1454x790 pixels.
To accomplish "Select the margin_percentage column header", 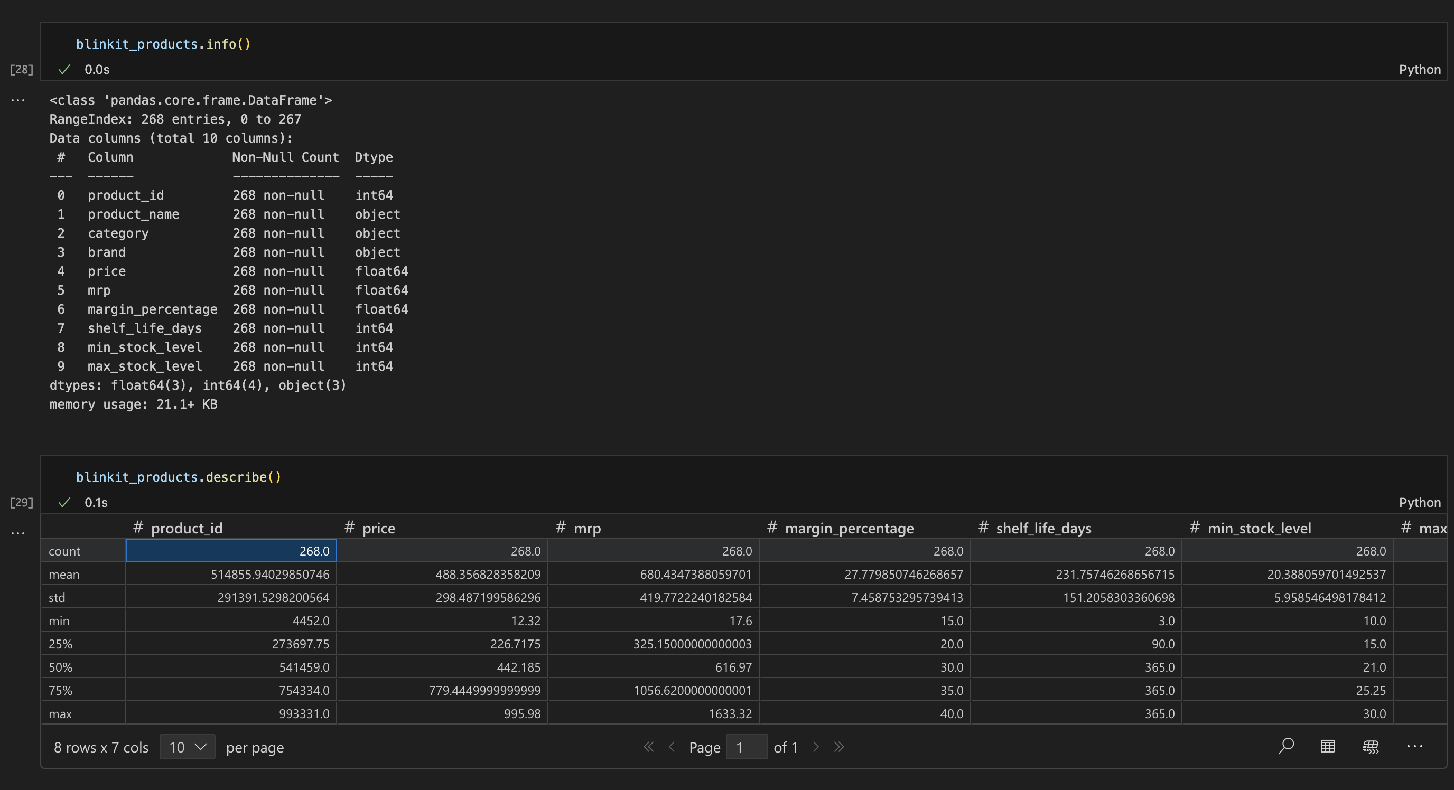I will tap(865, 528).
